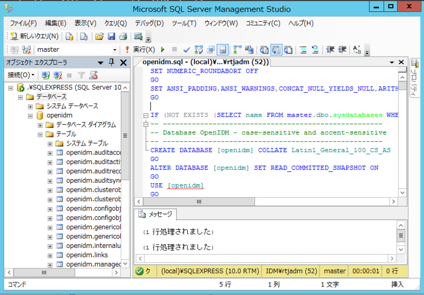Click the Execute (実行) button
This screenshot has width=424, height=295.
(x=140, y=50)
